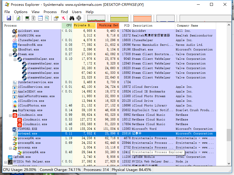The image size is (234, 175).
Task: Click the red Kill Process icon
Action: coord(63,18)
